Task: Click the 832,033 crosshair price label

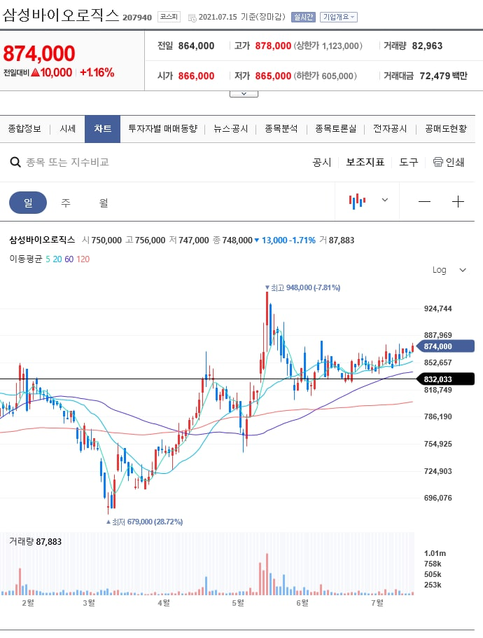Action: click(446, 379)
